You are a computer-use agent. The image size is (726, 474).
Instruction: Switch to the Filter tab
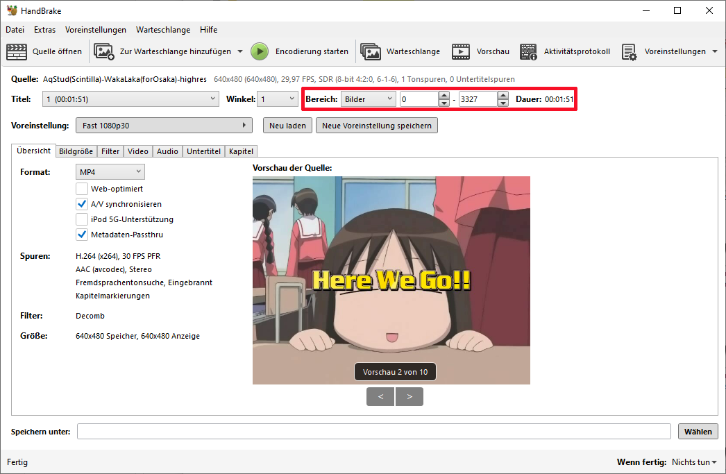coord(110,151)
